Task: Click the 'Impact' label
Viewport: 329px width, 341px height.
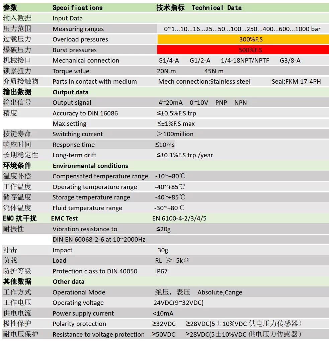Action: (62, 250)
